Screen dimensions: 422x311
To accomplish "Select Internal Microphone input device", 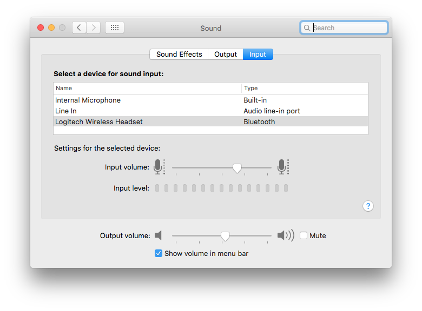I will click(88, 100).
